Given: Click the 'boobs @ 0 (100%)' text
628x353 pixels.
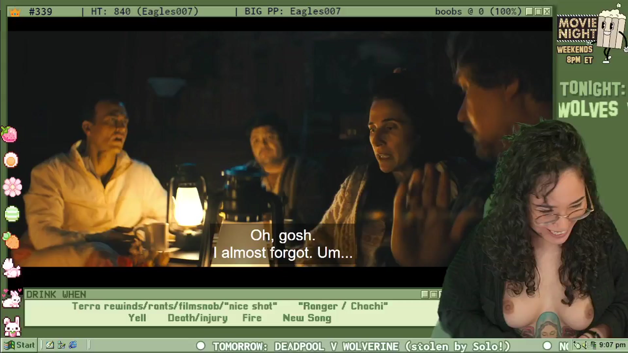Looking at the screenshot, I should pos(478,12).
